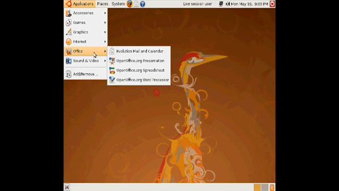339x191 pixels.
Task: Expand the Accessories submenu arrow
Action: click(x=105, y=13)
